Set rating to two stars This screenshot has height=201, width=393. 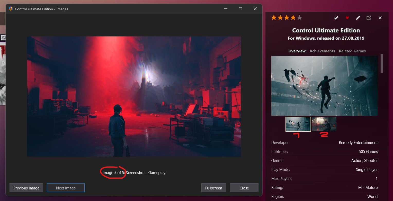tap(280, 17)
